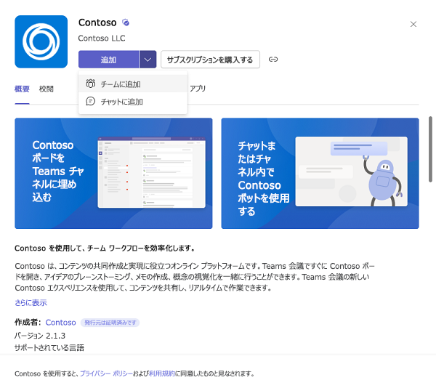The height and width of the screenshot is (388, 436).
Task: Click the Contoso app title text
Action: (x=97, y=23)
